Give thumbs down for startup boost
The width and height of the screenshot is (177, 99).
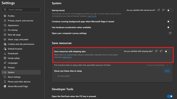pyautogui.click(x=163, y=10)
